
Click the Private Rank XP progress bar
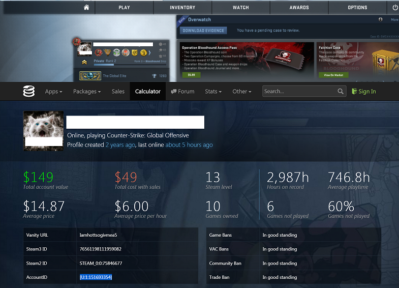(x=130, y=65)
